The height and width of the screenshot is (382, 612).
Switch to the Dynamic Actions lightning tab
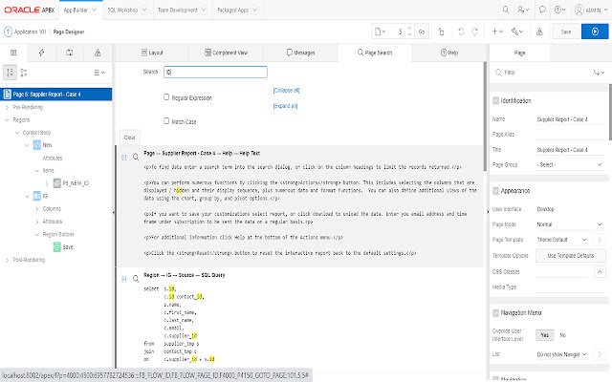pos(41,53)
